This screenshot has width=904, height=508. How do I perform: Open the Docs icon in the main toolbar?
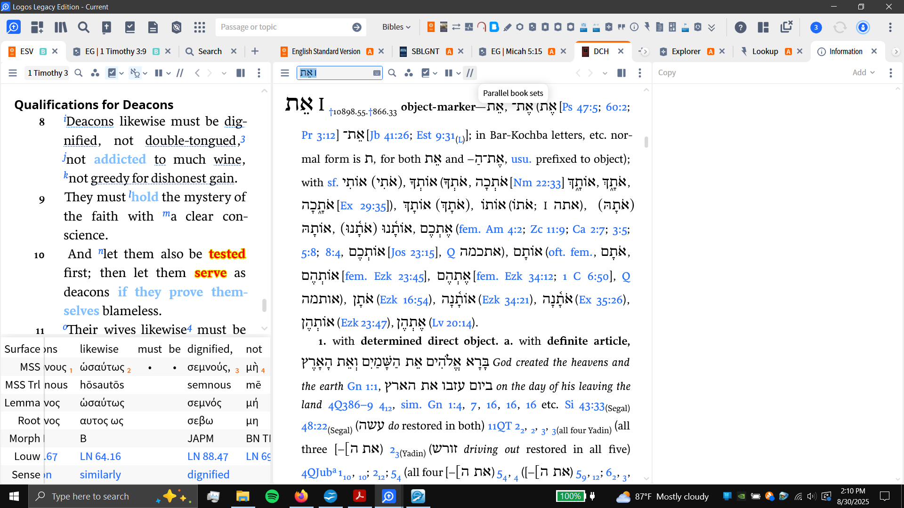pyautogui.click(x=153, y=27)
